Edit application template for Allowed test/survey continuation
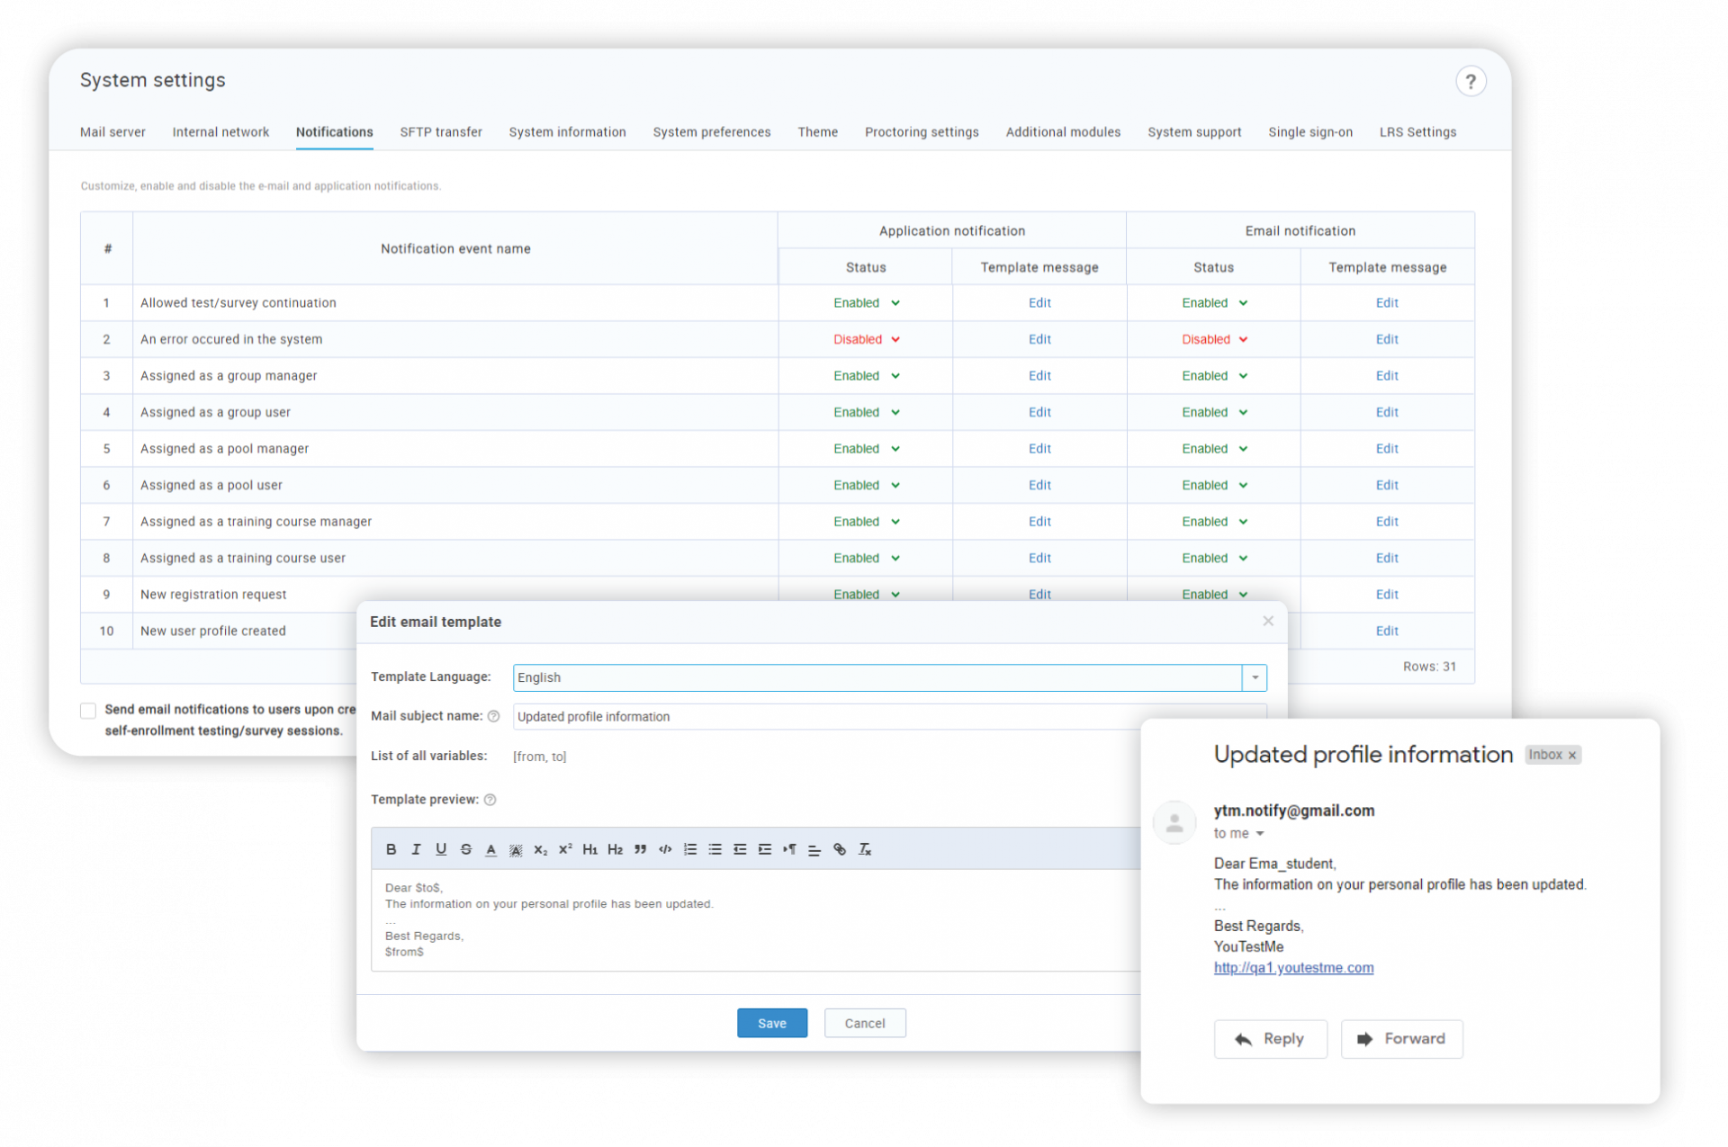The width and height of the screenshot is (1728, 1147). click(x=1039, y=303)
